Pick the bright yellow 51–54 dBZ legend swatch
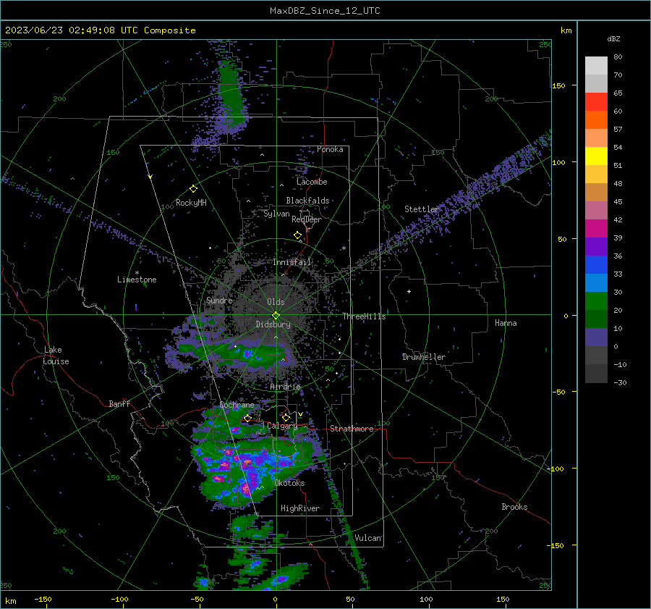This screenshot has height=609, width=651. coord(596,156)
